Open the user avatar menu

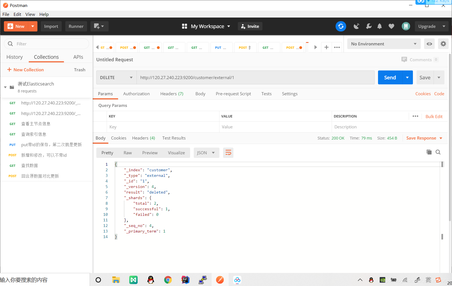406,26
